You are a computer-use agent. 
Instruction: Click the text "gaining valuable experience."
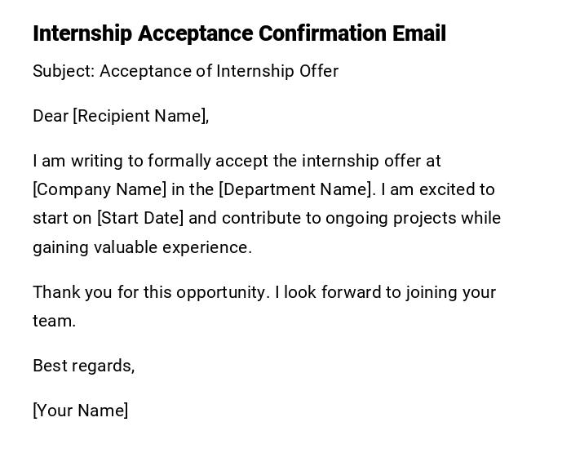[142, 247]
